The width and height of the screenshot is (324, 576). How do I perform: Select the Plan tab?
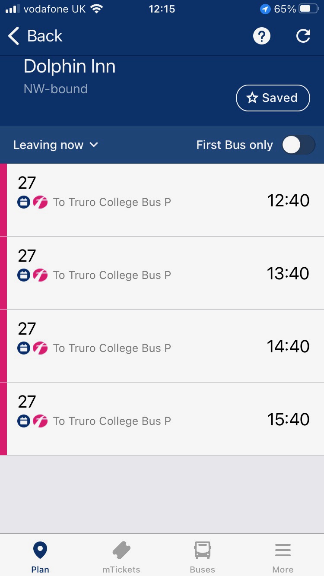[x=40, y=556]
